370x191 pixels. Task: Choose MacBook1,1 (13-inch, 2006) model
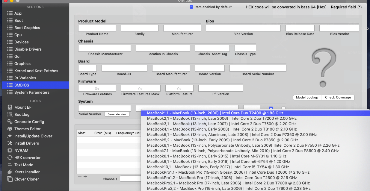255,113
